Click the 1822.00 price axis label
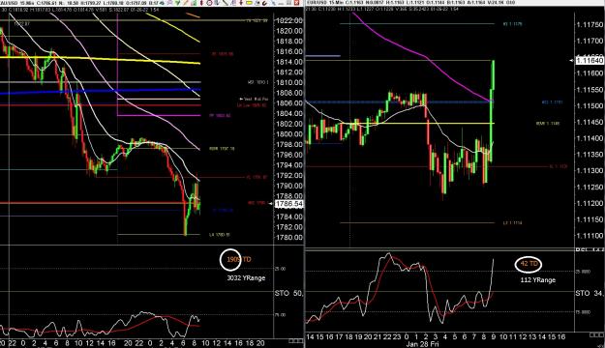 point(289,20)
